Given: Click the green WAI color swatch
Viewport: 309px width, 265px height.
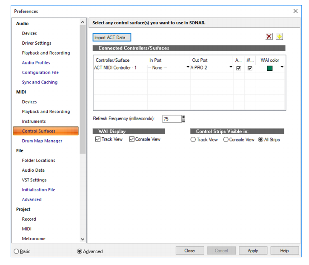Looking at the screenshot, I should coord(269,68).
